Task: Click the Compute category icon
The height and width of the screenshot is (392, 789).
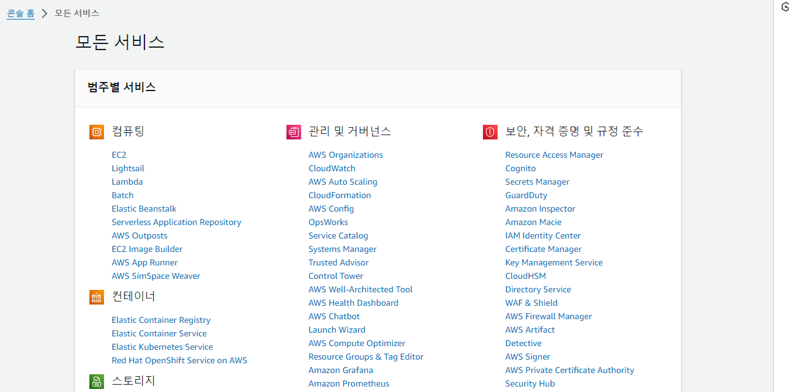Action: [x=96, y=131]
